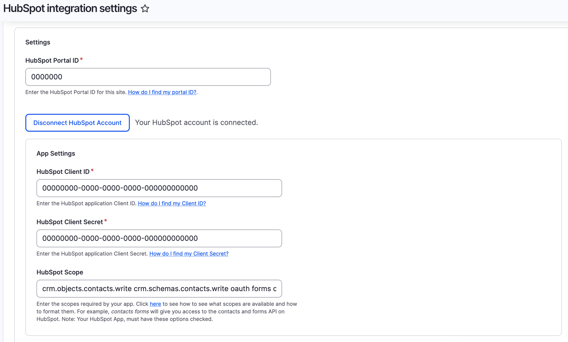Viewport: 568px width, 342px height.
Task: Open the "How do I find my Client Secret?" link
Action: (x=189, y=254)
